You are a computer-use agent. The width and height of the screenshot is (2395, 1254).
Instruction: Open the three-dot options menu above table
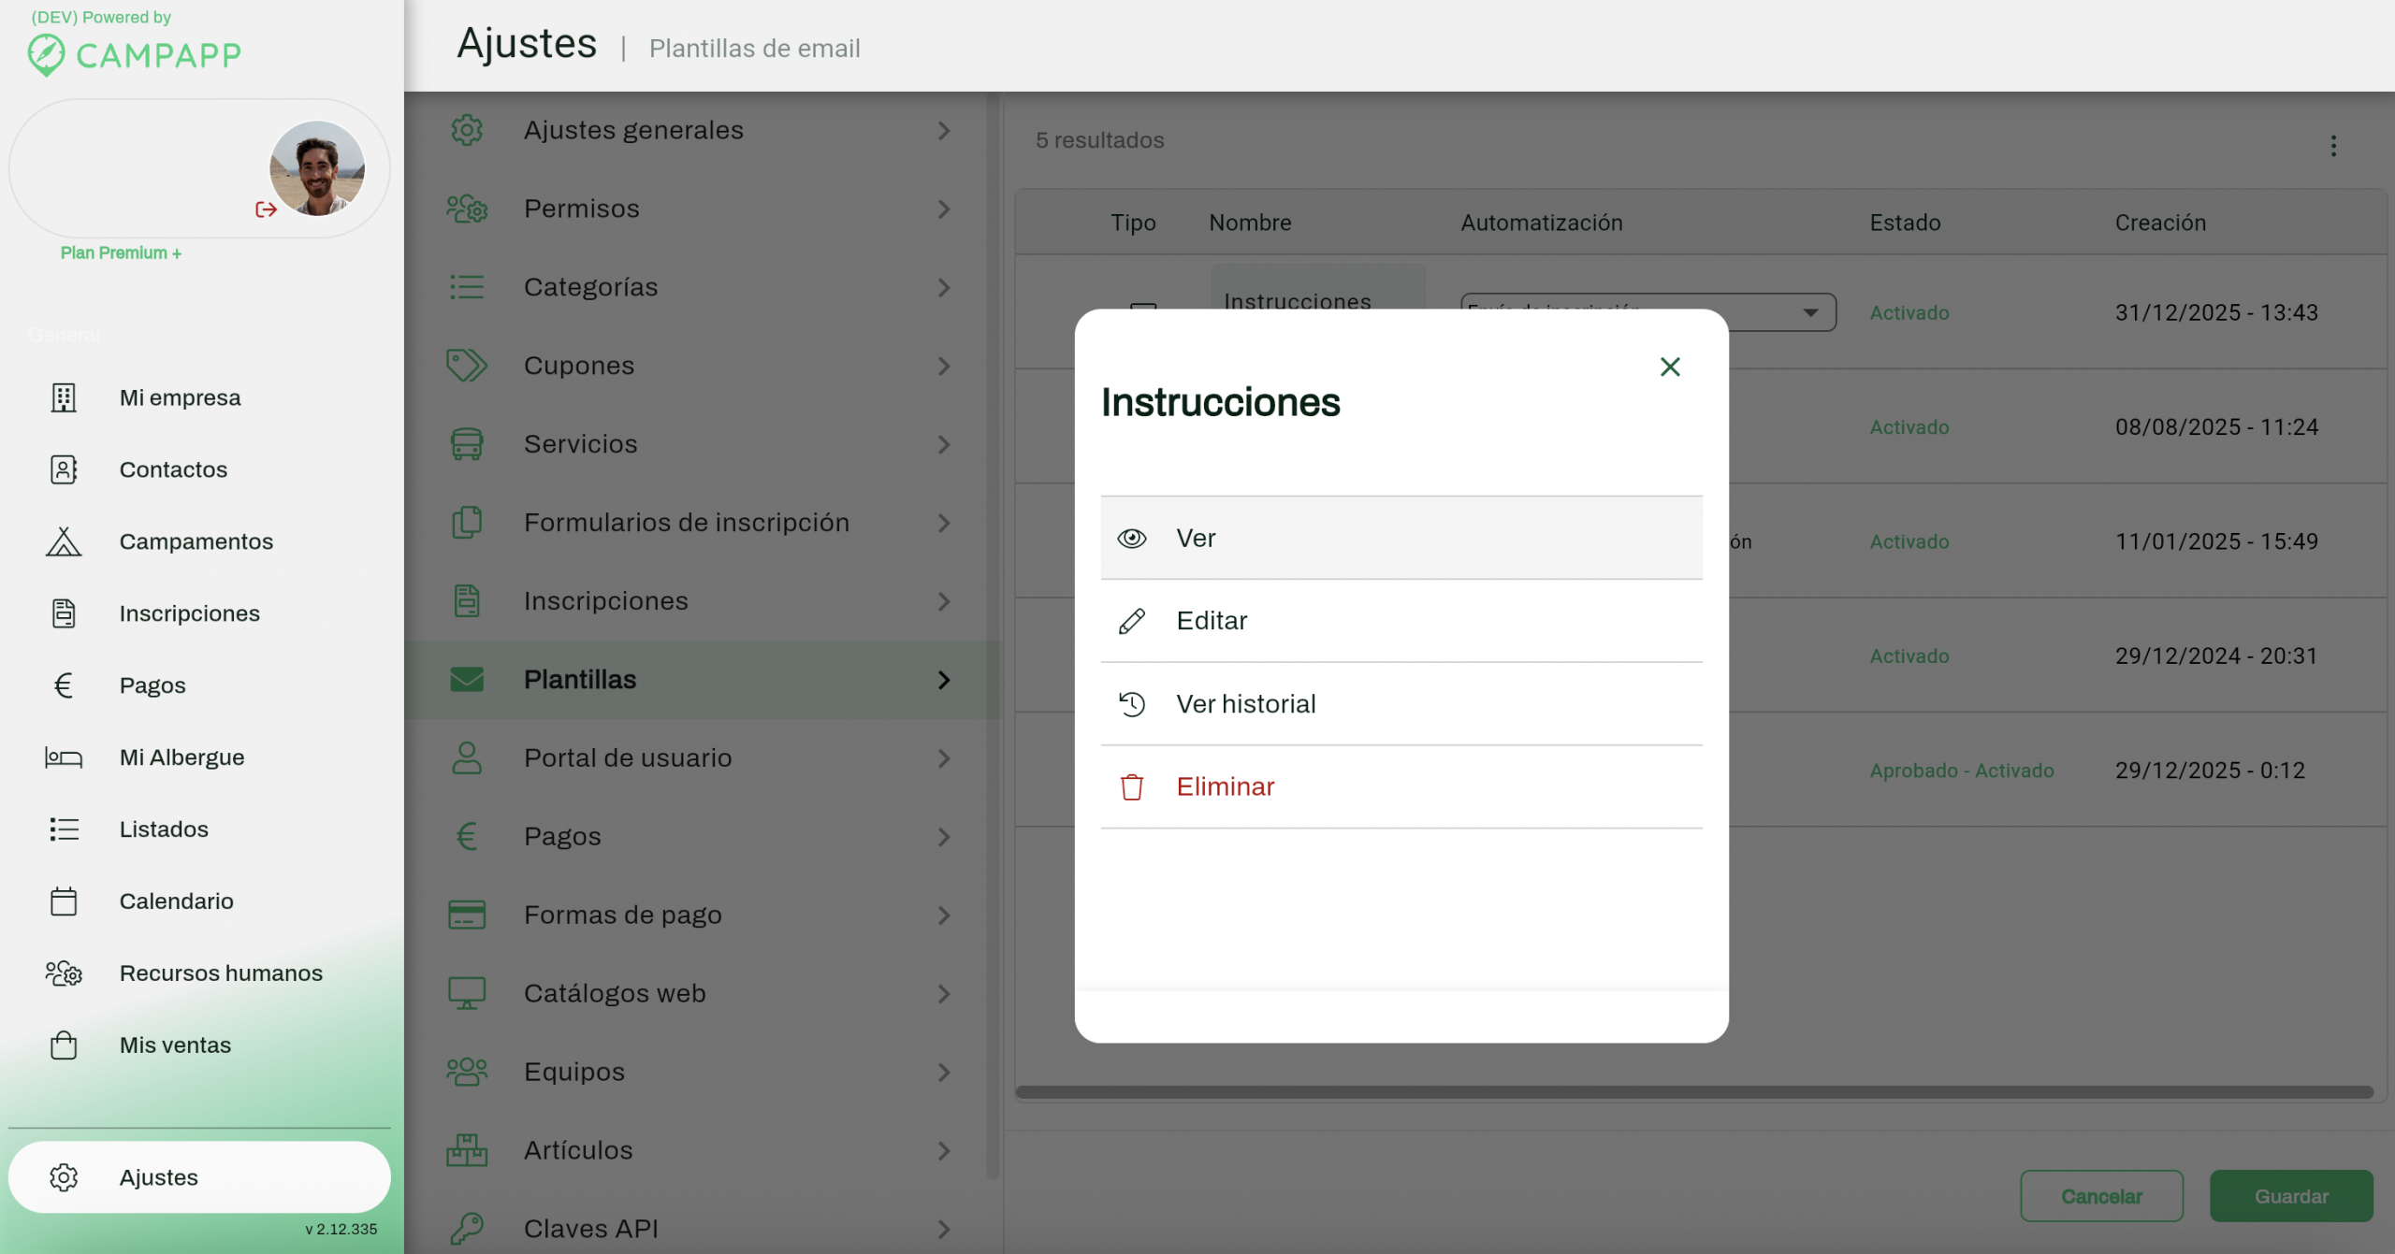[2333, 146]
